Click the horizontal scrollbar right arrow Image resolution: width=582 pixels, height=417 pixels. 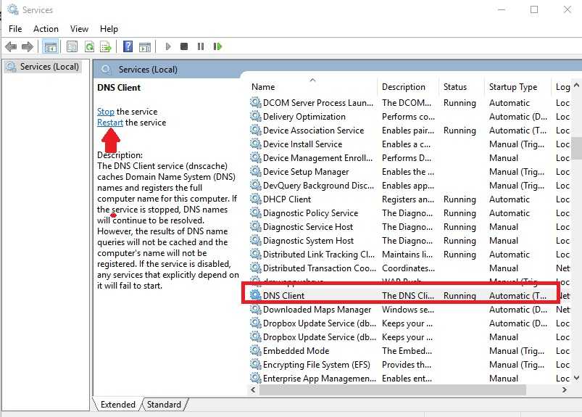click(x=565, y=389)
